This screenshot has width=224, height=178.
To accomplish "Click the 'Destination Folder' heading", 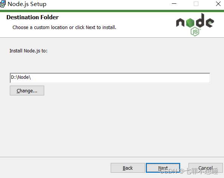I will [32, 17].
